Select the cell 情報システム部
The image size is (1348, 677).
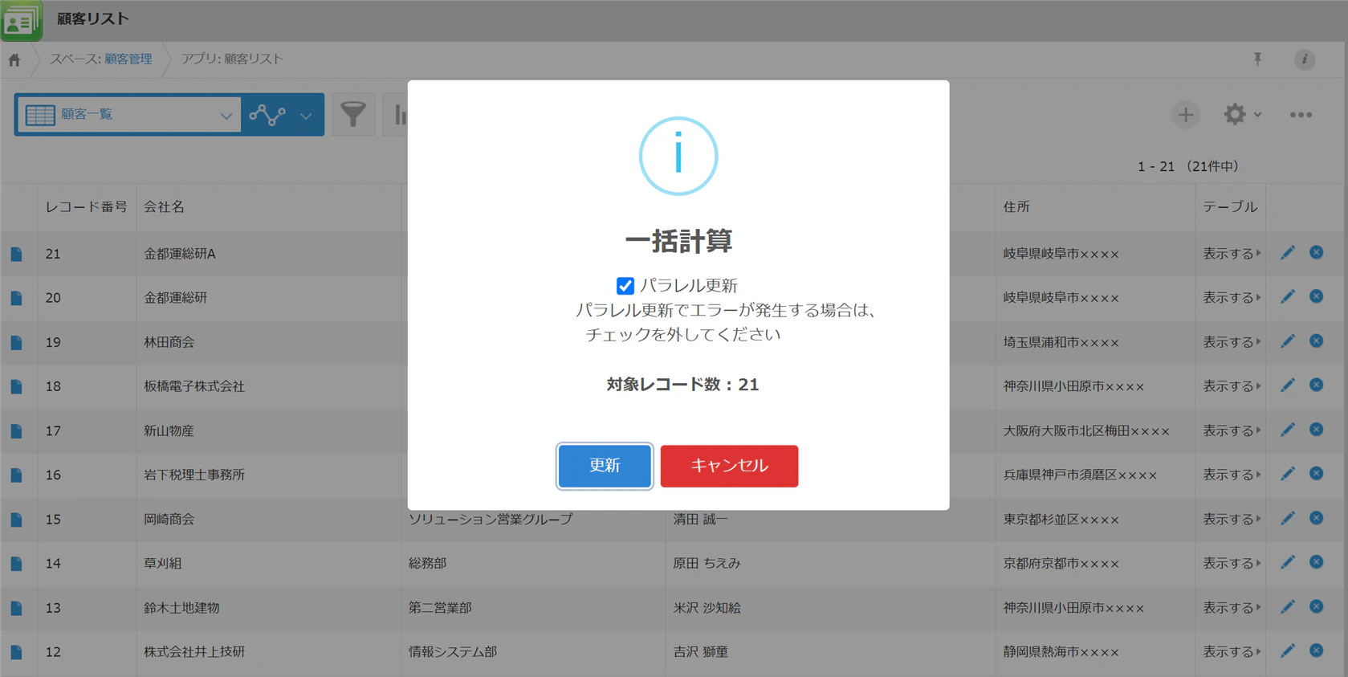453,652
